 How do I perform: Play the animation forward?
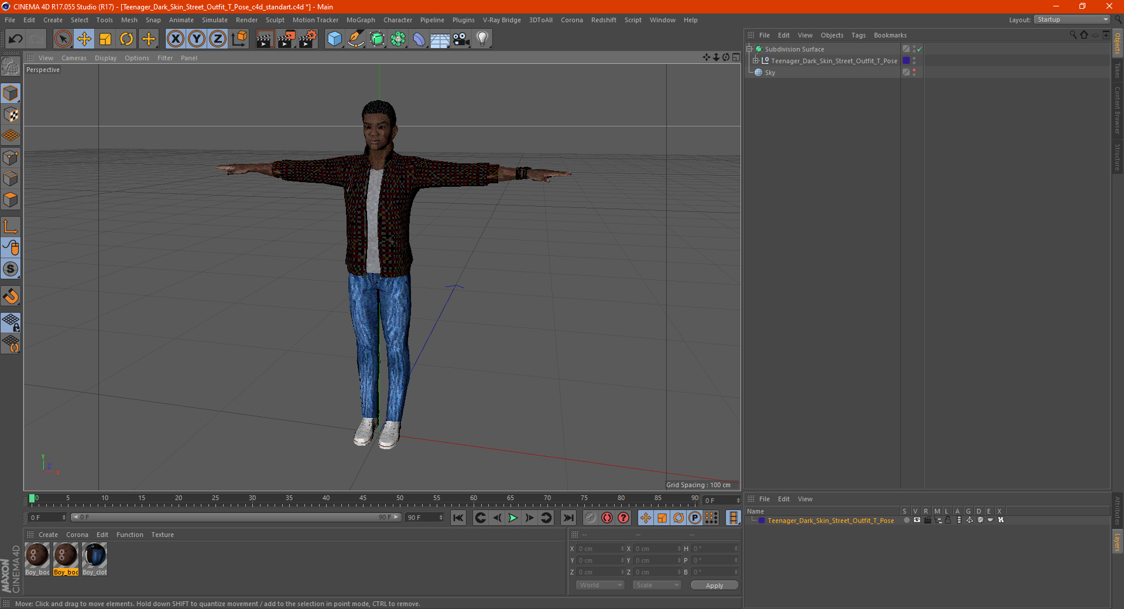[513, 518]
